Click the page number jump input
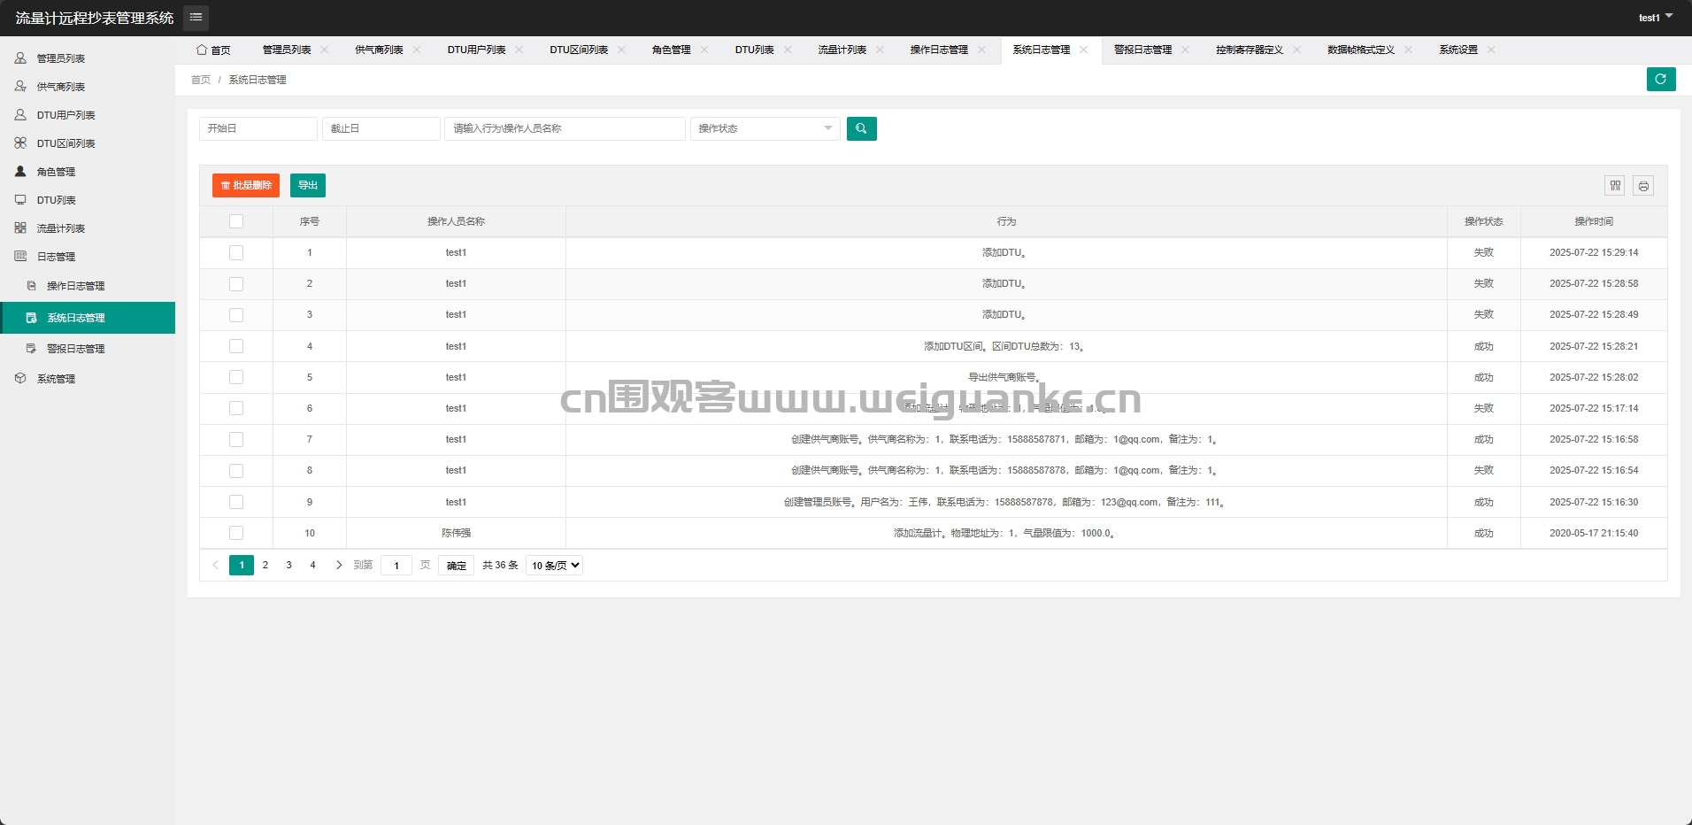The width and height of the screenshot is (1692, 825). coord(396,565)
